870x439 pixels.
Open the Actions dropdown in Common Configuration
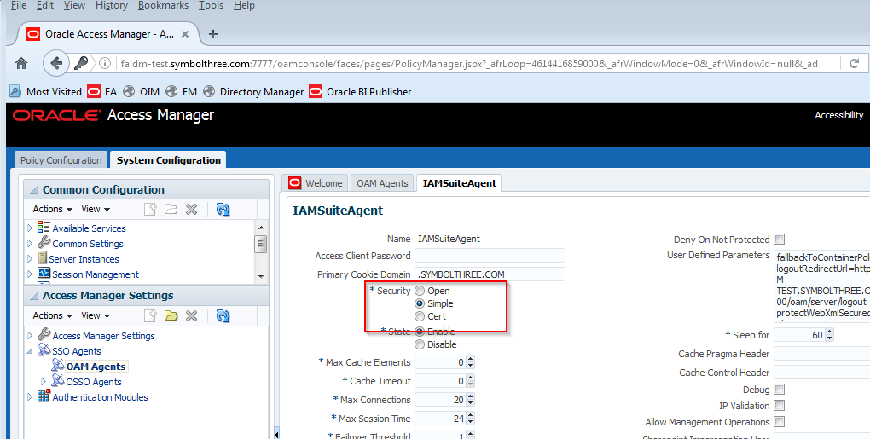point(53,209)
